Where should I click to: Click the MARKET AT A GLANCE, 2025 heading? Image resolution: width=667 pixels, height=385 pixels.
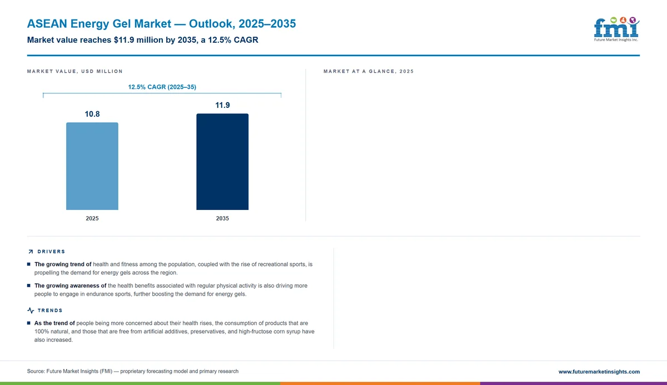pos(369,72)
